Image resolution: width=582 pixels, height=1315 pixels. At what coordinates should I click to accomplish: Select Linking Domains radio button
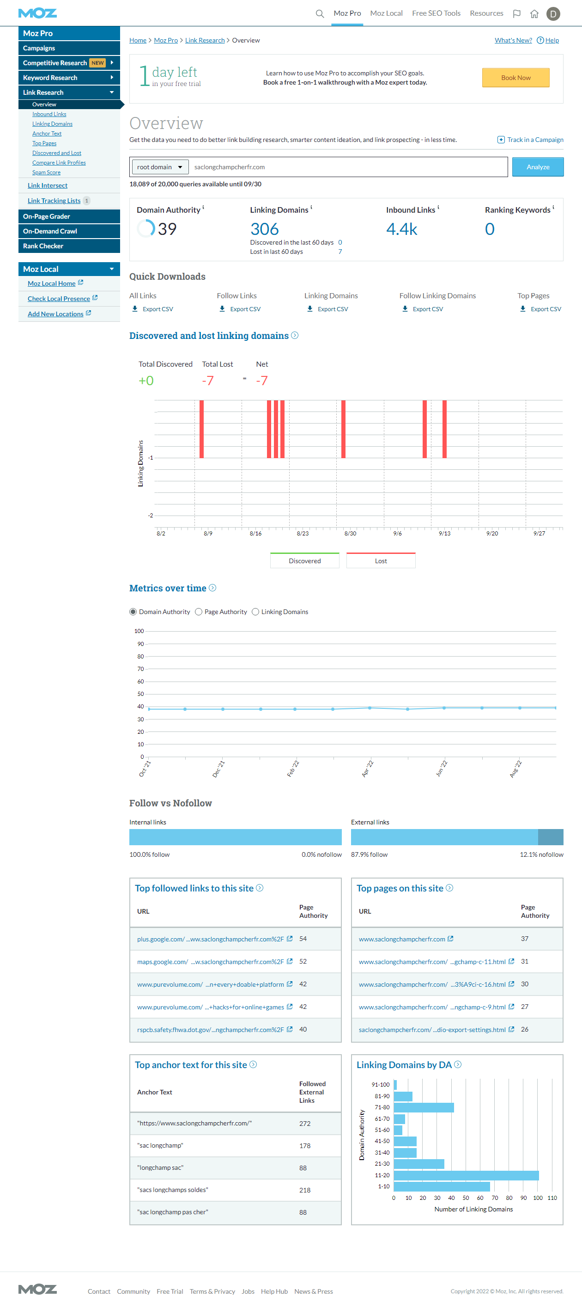pos(255,612)
